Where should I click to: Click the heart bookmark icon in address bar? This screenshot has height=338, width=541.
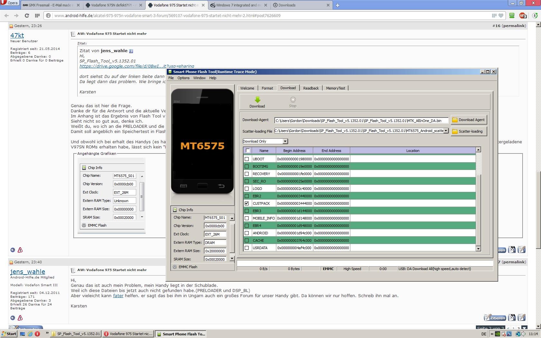pos(501,15)
